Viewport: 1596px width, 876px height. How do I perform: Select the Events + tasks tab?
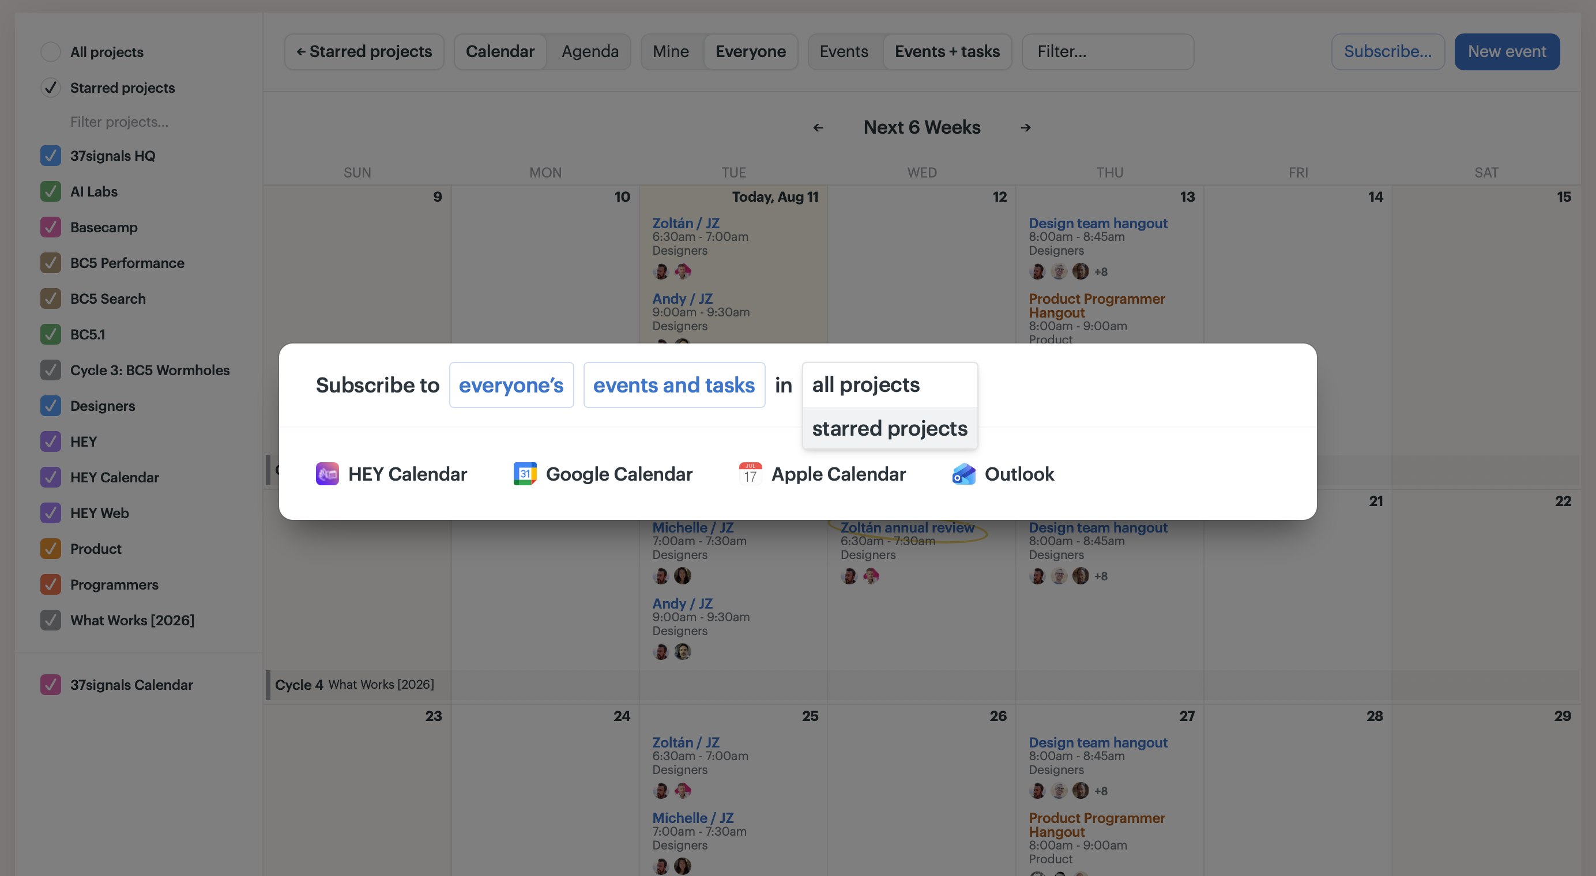947,51
